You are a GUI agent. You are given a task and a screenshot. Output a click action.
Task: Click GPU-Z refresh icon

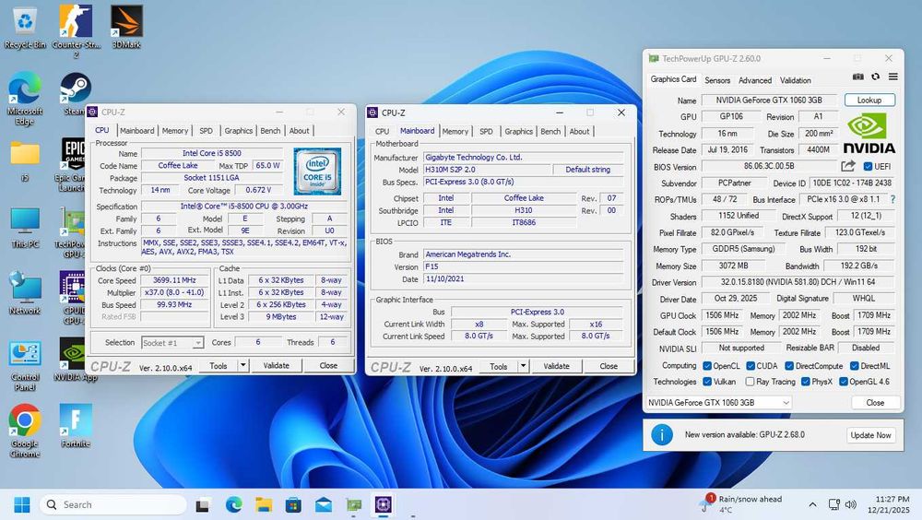[875, 77]
